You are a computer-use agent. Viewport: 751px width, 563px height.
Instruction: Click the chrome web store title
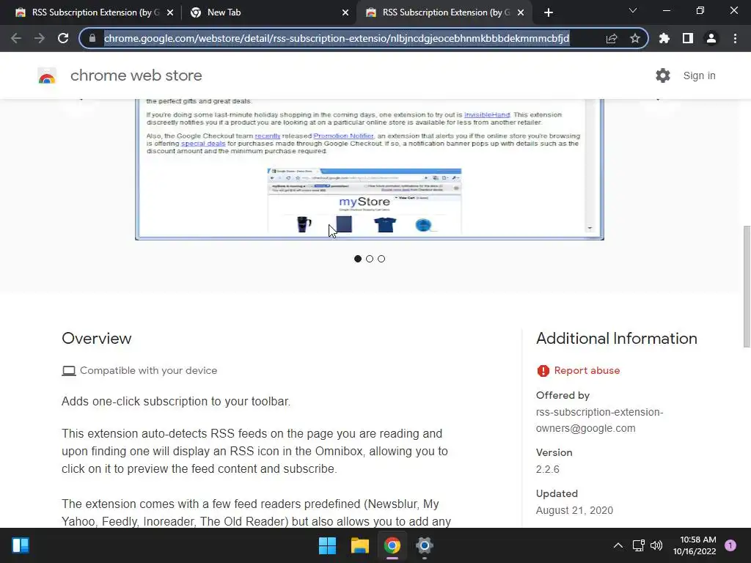(136, 76)
